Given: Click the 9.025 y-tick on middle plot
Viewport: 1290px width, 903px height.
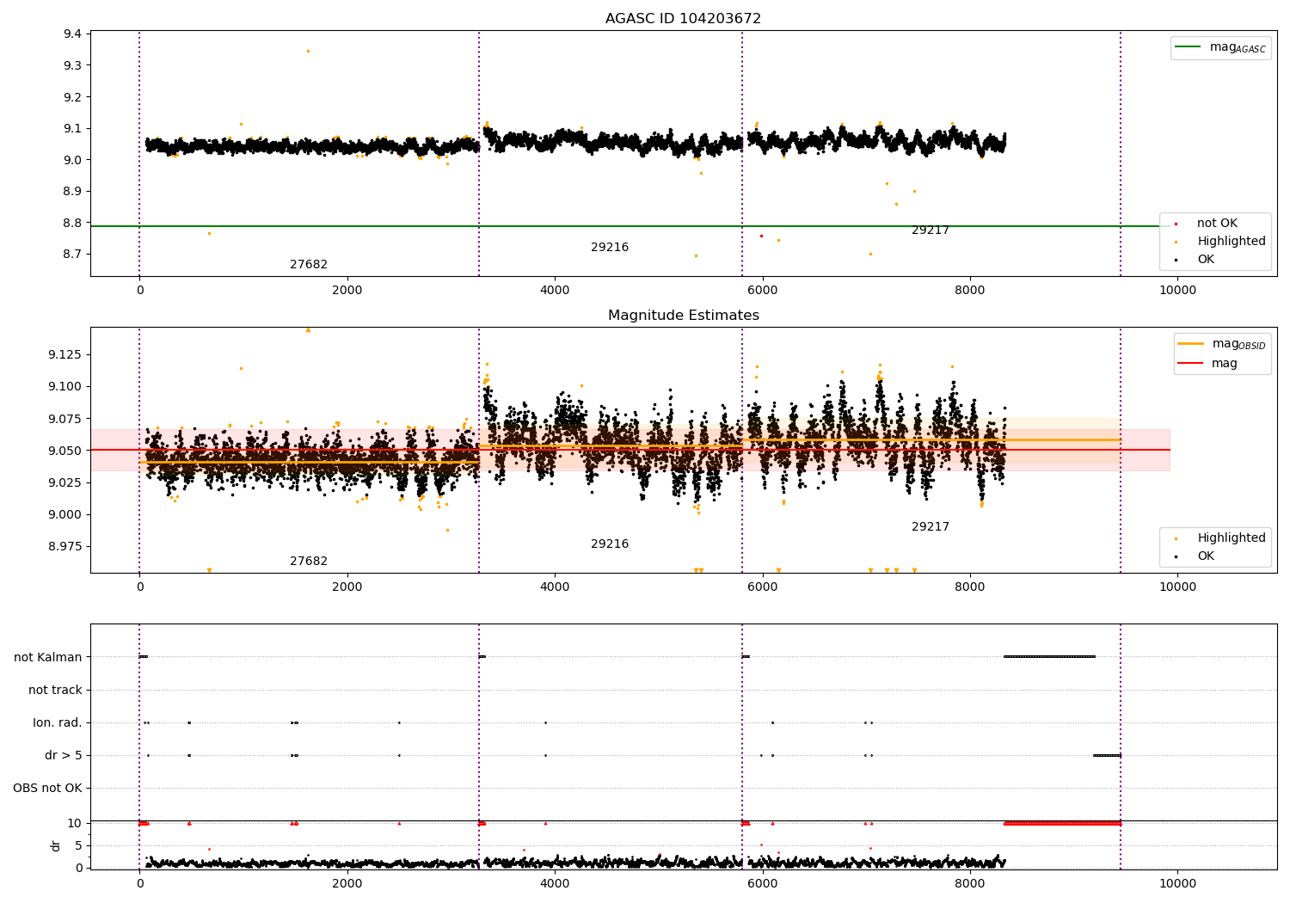Looking at the screenshot, I should (x=65, y=482).
